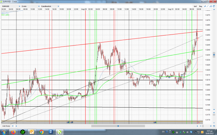Image resolution: width=217 pixels, height=135 pixels.
Task: Click the red flag event marker at far right
Action: 198,122
